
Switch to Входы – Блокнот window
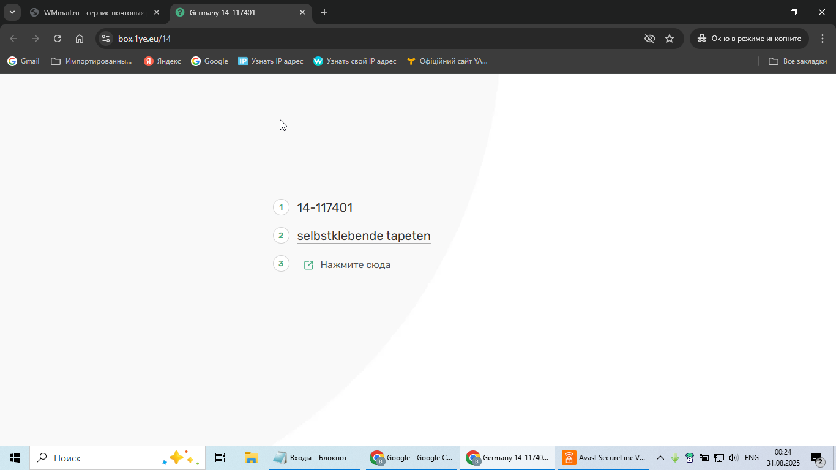pos(315,458)
